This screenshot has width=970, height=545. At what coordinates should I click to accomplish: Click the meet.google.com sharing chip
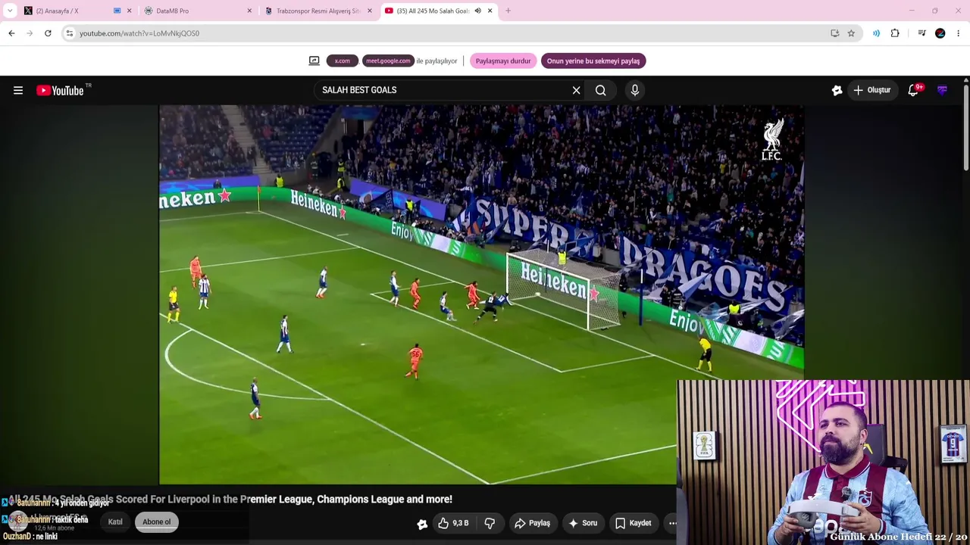point(388,61)
